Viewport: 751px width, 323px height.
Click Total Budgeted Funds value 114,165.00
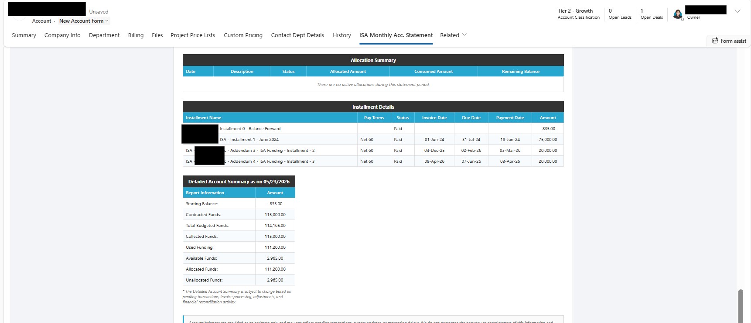tap(275, 225)
